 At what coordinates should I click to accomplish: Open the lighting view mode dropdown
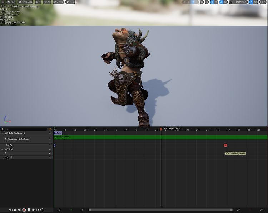[x=25, y=2]
